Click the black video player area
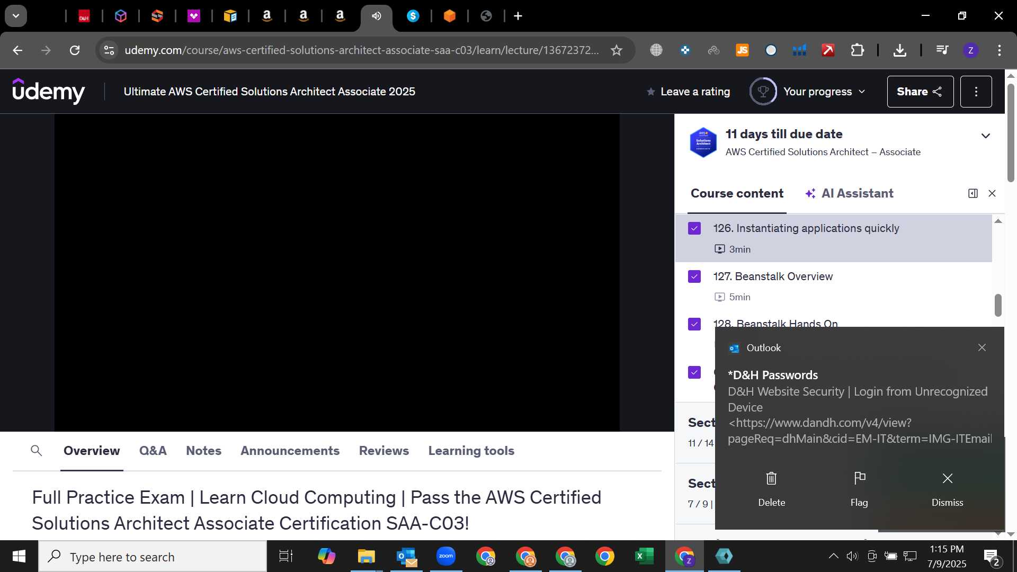Image resolution: width=1017 pixels, height=572 pixels. (337, 272)
